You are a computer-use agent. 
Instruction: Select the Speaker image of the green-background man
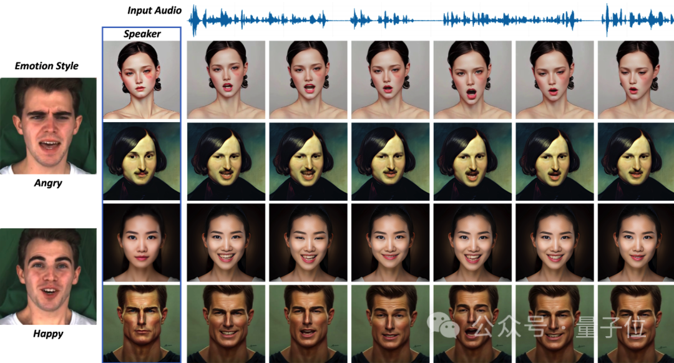tap(142, 324)
